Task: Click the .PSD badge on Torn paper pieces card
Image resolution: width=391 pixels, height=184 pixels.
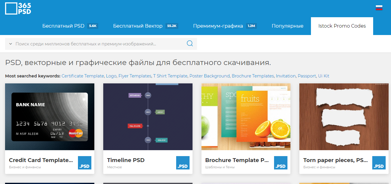Action: point(379,163)
